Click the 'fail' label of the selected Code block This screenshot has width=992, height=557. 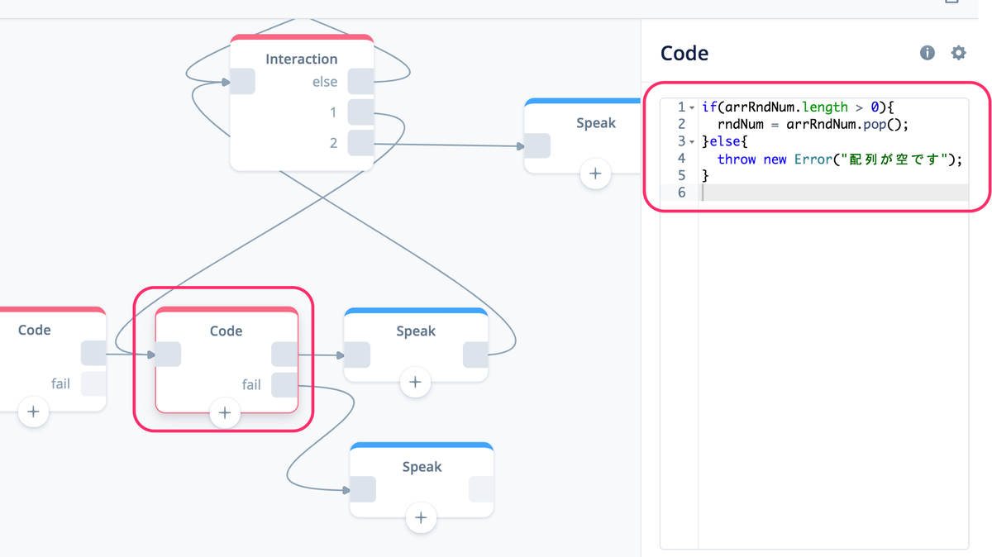coord(251,384)
